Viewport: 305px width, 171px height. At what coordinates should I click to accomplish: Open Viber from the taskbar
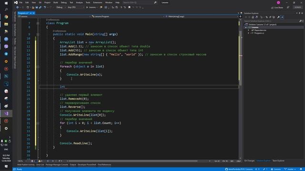pyautogui.click(x=6, y=47)
